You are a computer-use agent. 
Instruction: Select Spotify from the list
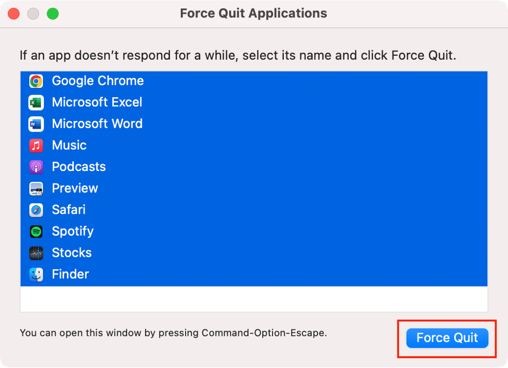pos(73,231)
